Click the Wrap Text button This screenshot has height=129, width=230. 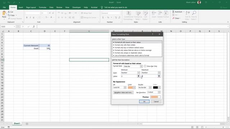coord(86,13)
